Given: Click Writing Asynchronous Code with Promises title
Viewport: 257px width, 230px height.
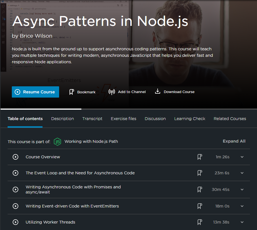Looking at the screenshot, I should [x=73, y=190].
